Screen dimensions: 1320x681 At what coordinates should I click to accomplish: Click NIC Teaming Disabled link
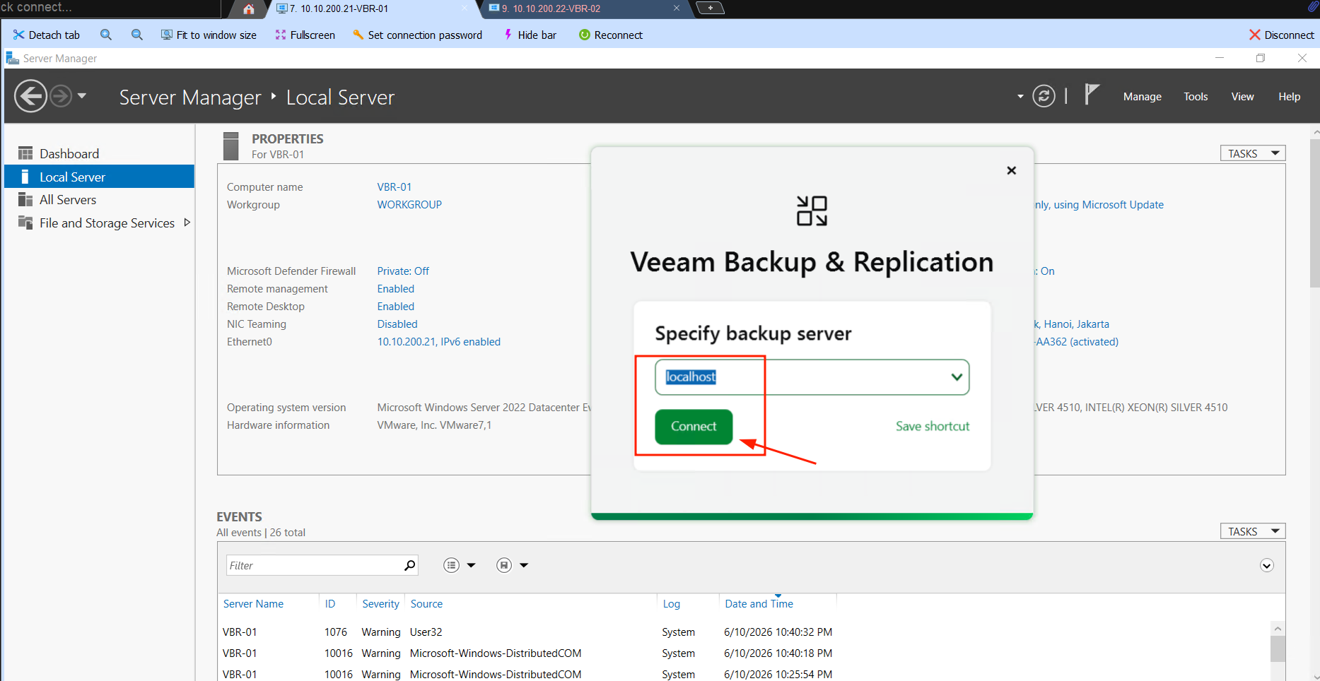pos(397,324)
